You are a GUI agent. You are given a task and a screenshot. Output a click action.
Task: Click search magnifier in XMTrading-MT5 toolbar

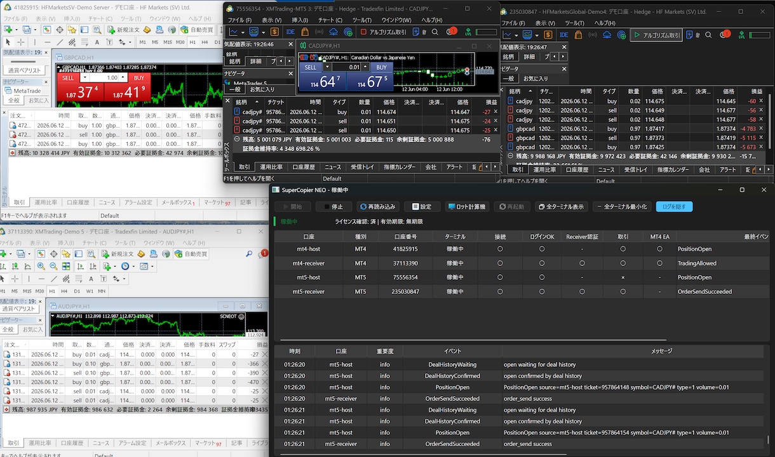point(435,32)
